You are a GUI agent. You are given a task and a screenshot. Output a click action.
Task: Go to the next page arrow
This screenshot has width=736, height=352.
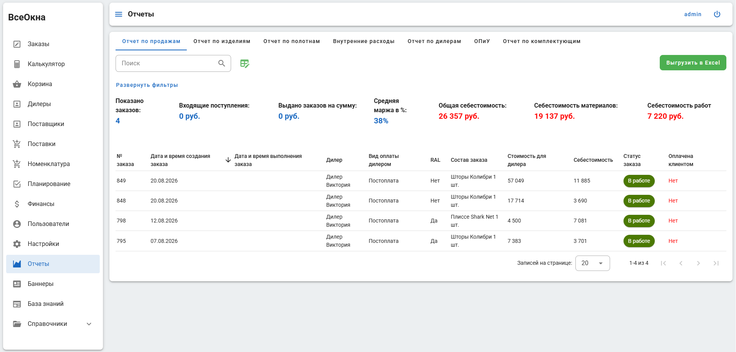click(x=698, y=263)
